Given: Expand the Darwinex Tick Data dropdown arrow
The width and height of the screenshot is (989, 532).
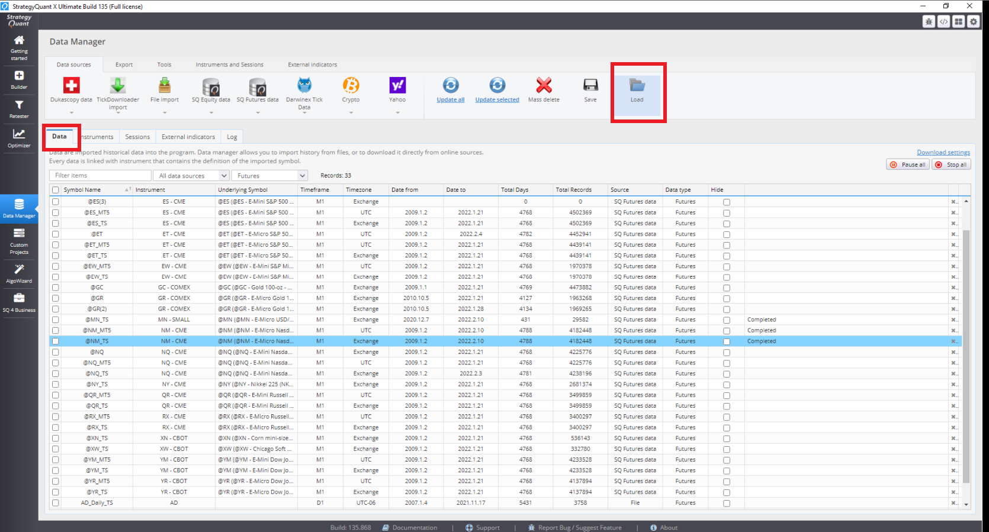Looking at the screenshot, I should (x=304, y=112).
